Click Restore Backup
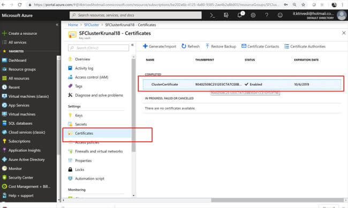Screen dimensions: 348x208 click(221, 47)
